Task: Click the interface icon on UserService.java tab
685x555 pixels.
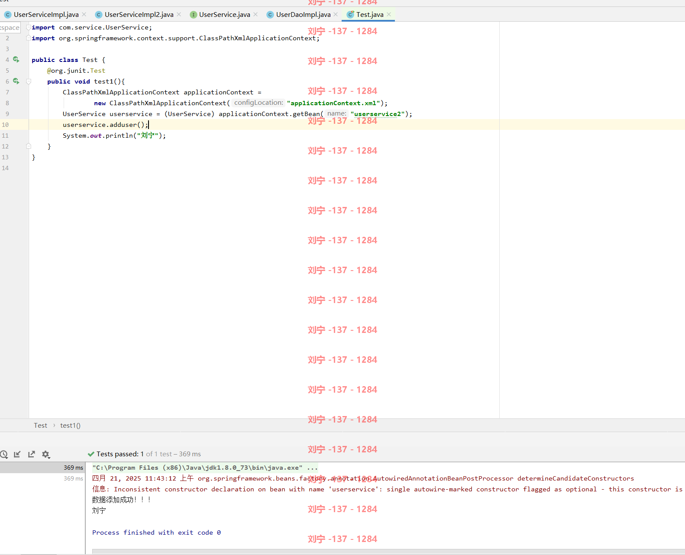Action: 194,14
